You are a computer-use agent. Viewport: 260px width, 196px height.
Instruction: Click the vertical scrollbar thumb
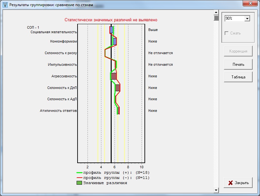(216, 18)
